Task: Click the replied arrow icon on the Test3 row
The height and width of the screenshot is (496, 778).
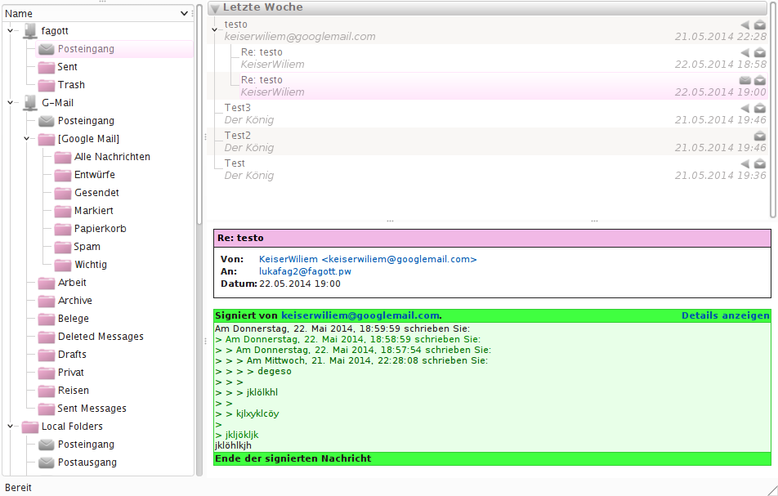Action: pos(744,108)
